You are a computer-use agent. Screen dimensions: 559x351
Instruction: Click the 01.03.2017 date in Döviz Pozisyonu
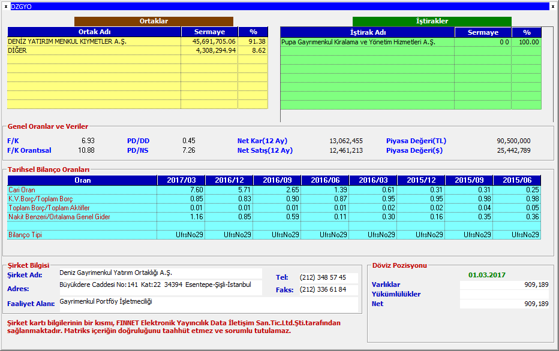[486, 275]
